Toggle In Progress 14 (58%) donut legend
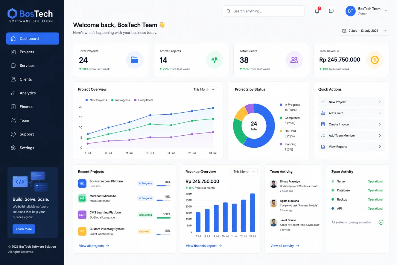397x265 pixels. click(290, 107)
